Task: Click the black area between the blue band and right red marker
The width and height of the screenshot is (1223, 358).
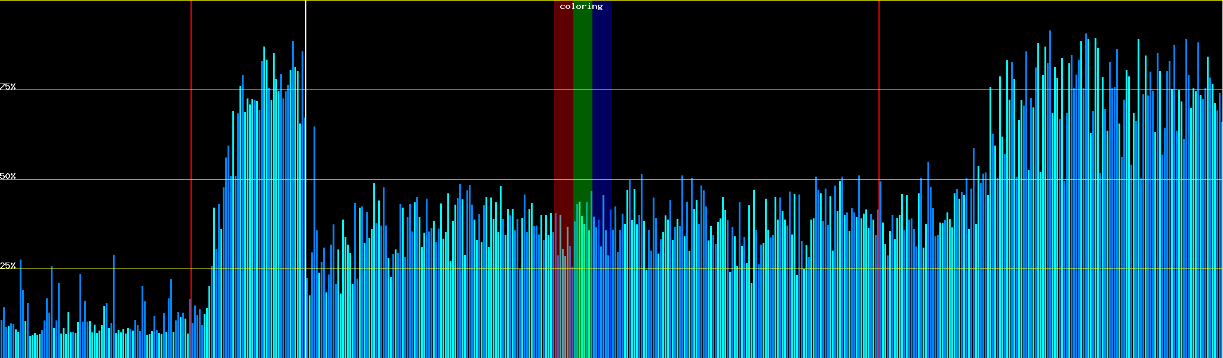Action: [x=746, y=89]
